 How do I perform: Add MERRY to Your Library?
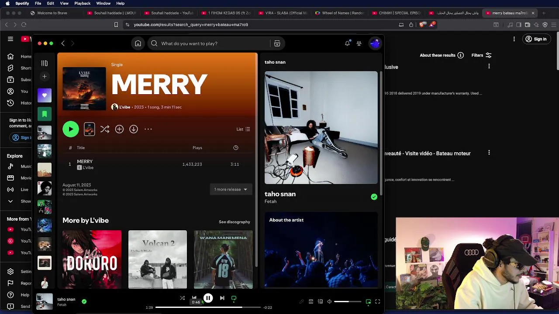[x=119, y=129]
